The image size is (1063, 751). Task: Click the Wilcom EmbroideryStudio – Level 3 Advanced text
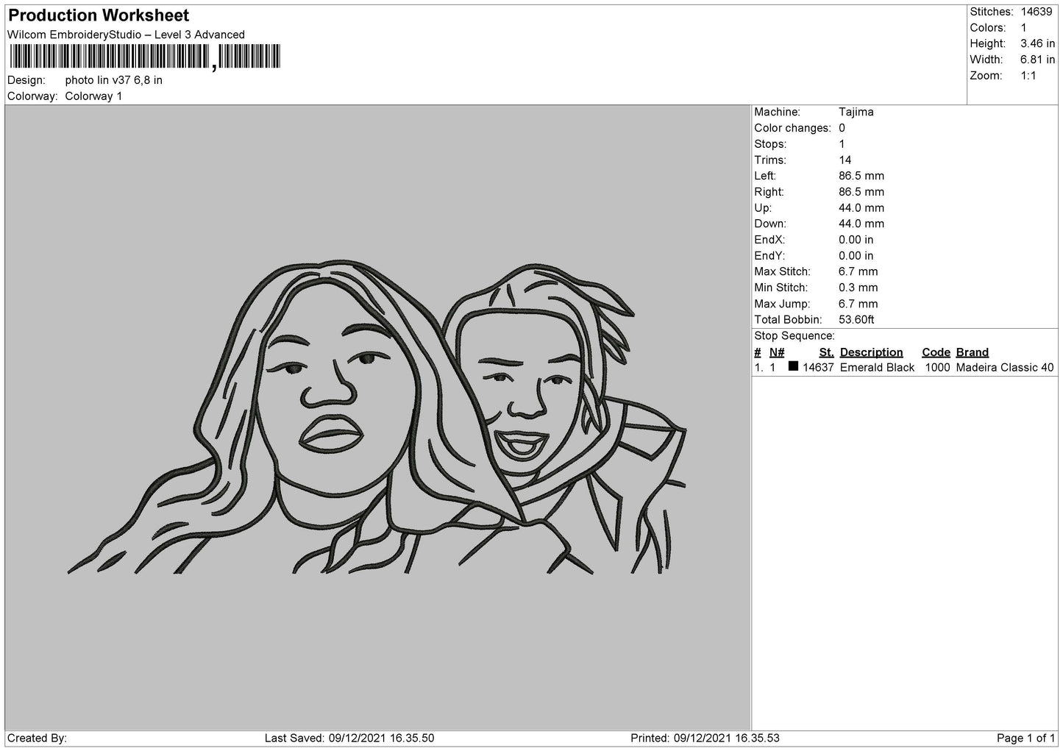(x=126, y=35)
